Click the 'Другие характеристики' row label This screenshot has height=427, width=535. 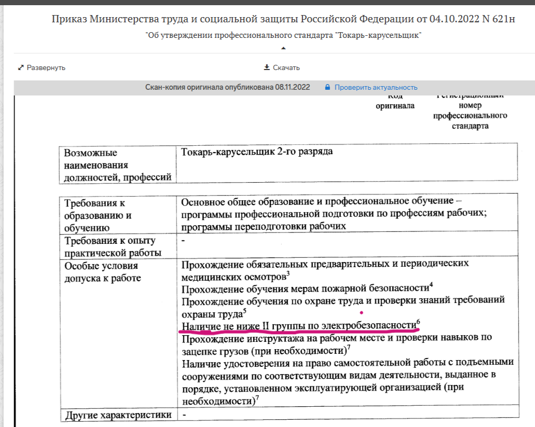pyautogui.click(x=117, y=415)
